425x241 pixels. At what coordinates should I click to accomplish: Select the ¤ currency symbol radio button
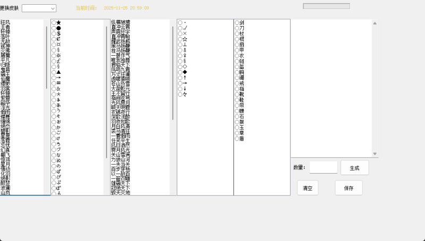tap(54, 45)
